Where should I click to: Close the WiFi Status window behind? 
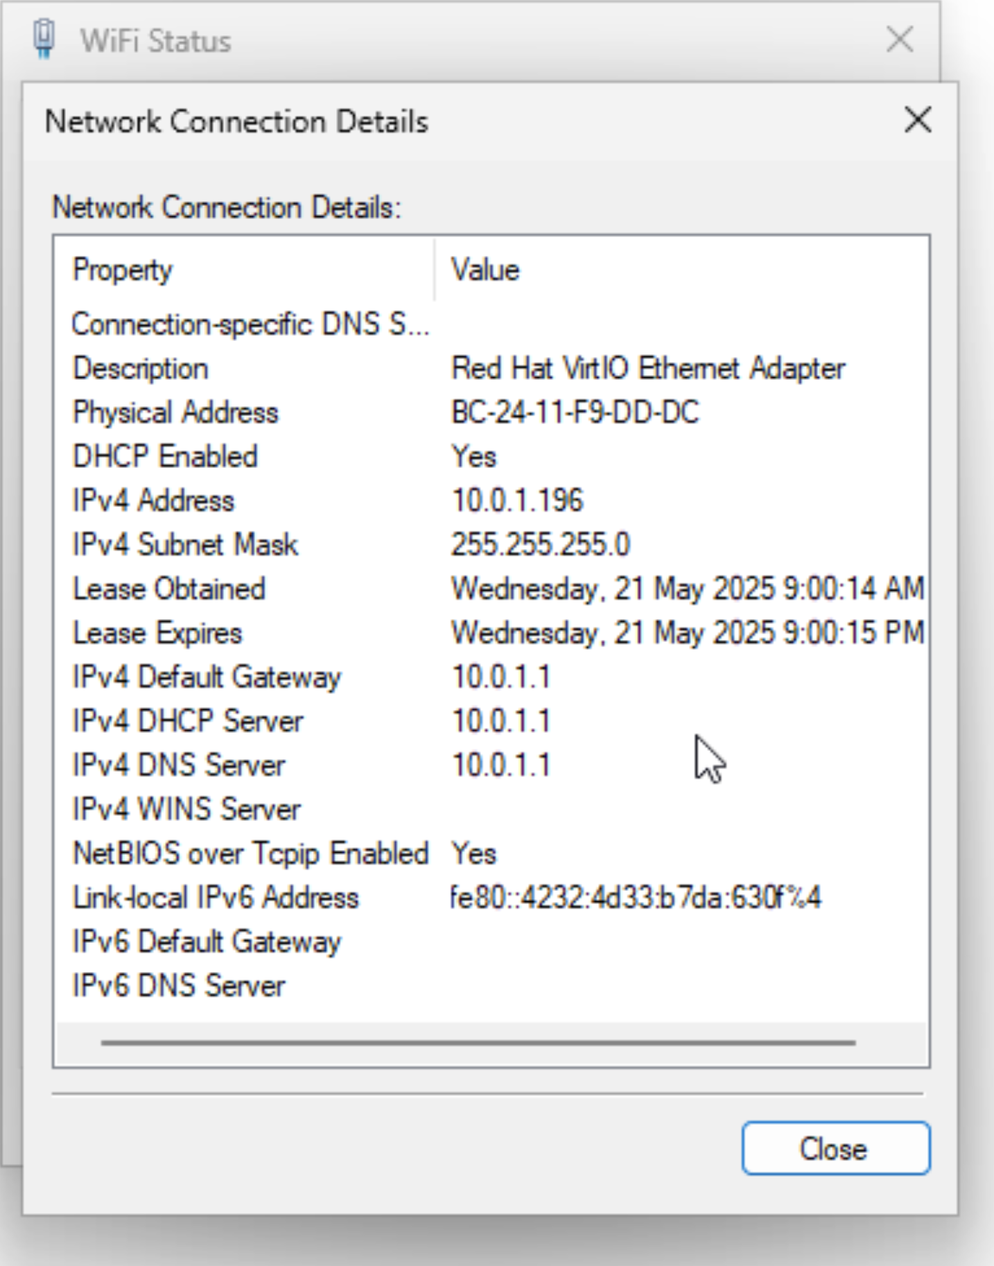click(900, 39)
